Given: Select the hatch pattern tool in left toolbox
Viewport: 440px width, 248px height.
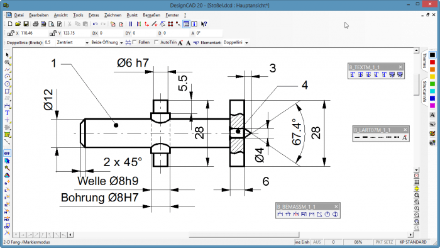Looking at the screenshot, I should click(x=8, y=135).
